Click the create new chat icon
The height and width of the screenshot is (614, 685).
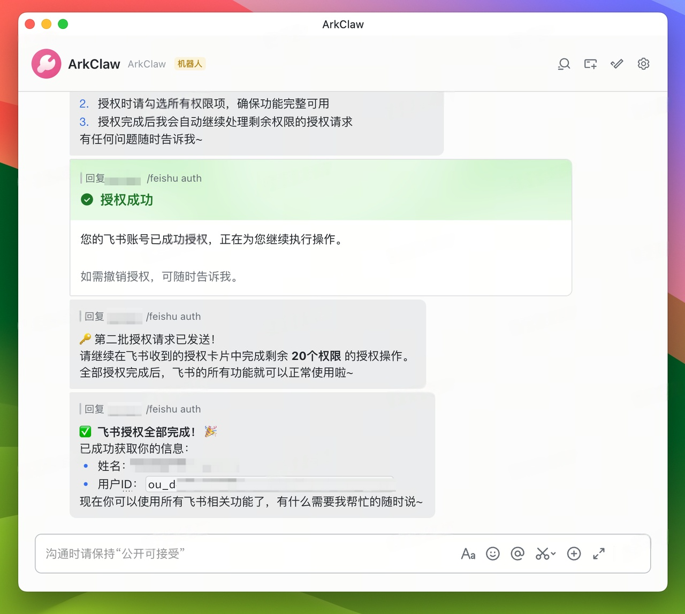(590, 64)
